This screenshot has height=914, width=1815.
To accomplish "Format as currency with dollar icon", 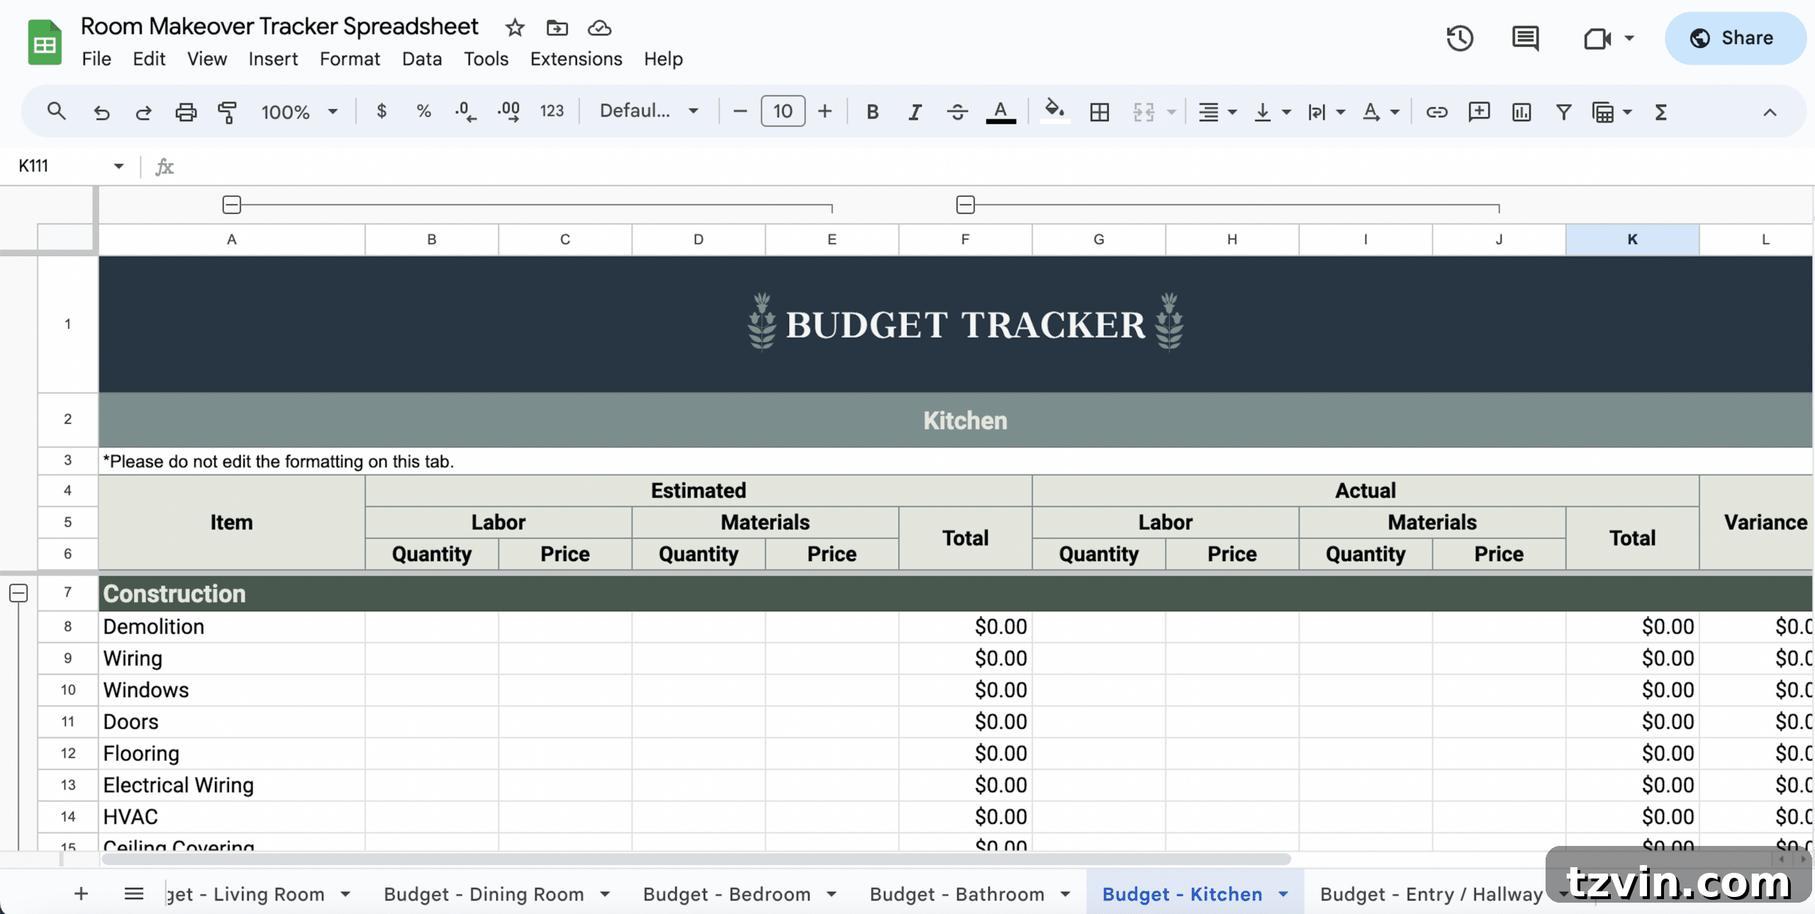I will [x=381, y=111].
